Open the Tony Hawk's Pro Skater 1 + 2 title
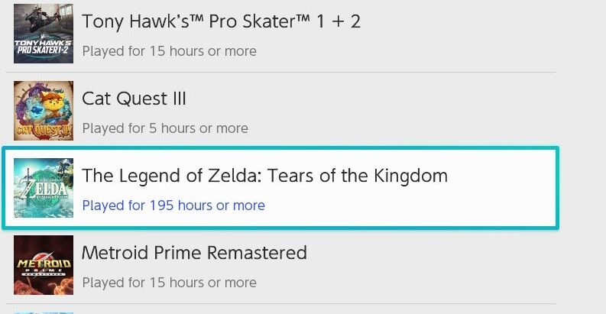This screenshot has width=606, height=314. pos(221,21)
